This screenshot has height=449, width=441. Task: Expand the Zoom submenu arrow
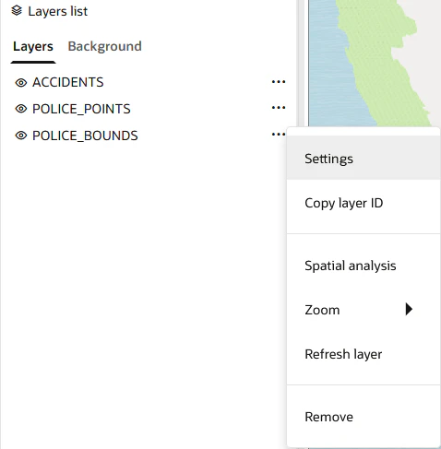pos(409,309)
